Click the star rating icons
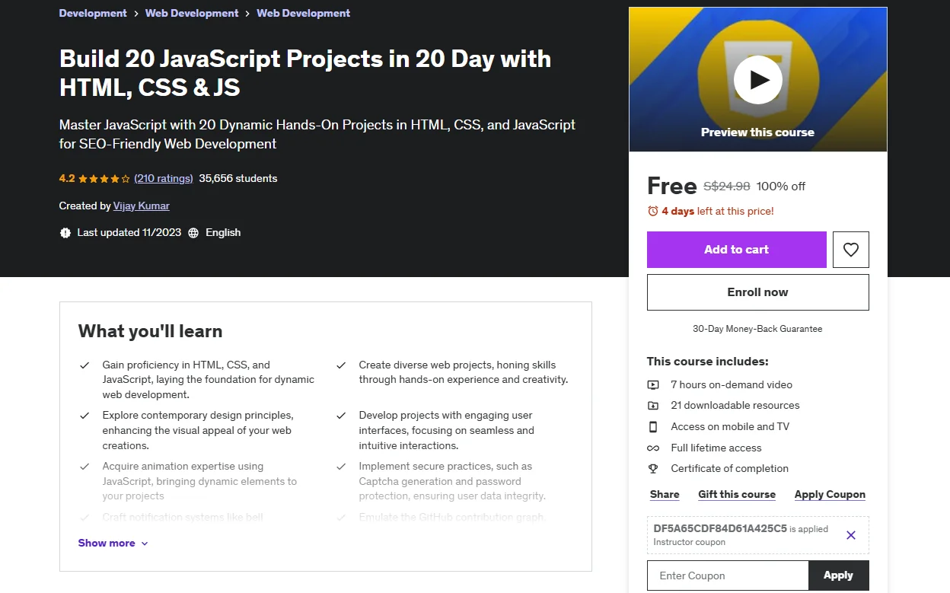Screen dimensions: 950x593 pos(104,179)
